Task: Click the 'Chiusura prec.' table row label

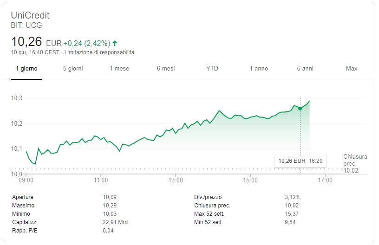Action: pos(212,206)
